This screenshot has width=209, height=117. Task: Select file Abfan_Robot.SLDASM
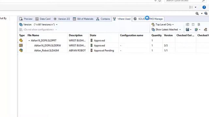(x=46, y=51)
